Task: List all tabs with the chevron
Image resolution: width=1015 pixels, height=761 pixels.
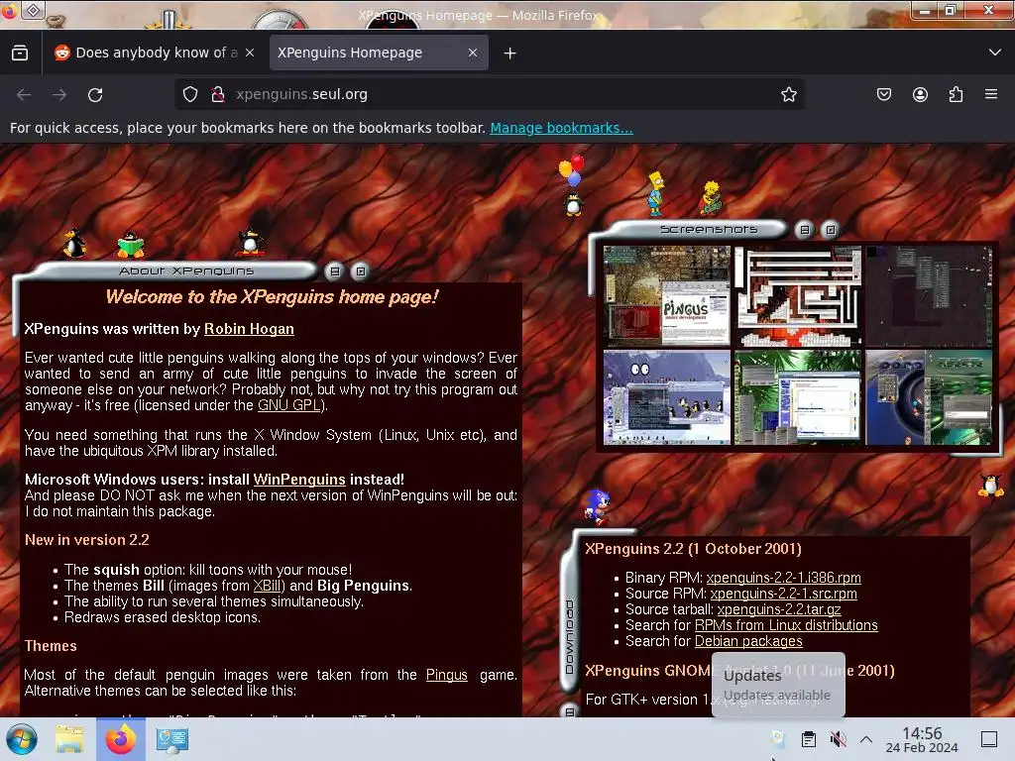Action: [x=995, y=53]
